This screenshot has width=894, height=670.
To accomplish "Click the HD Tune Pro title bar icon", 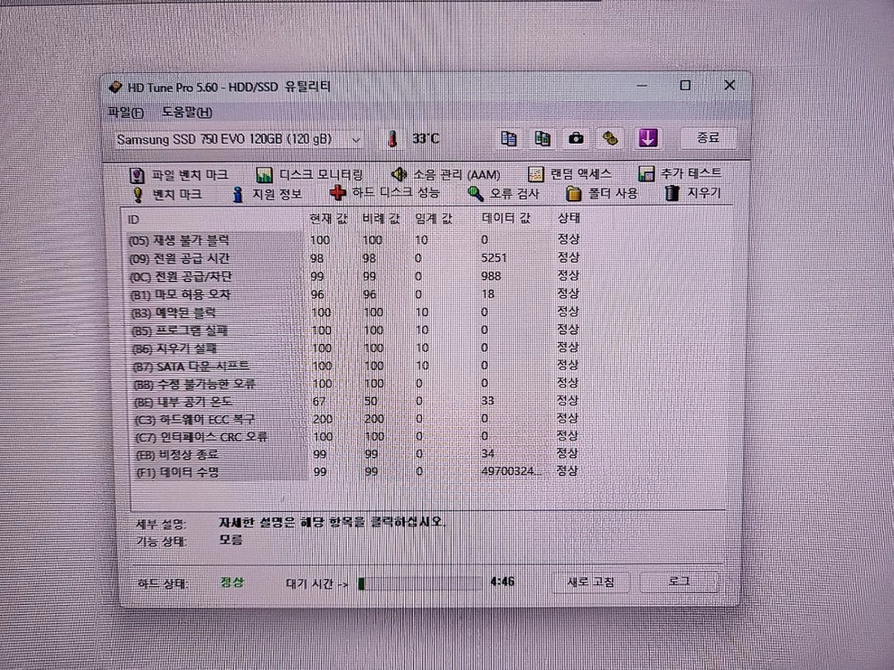I will click(115, 88).
